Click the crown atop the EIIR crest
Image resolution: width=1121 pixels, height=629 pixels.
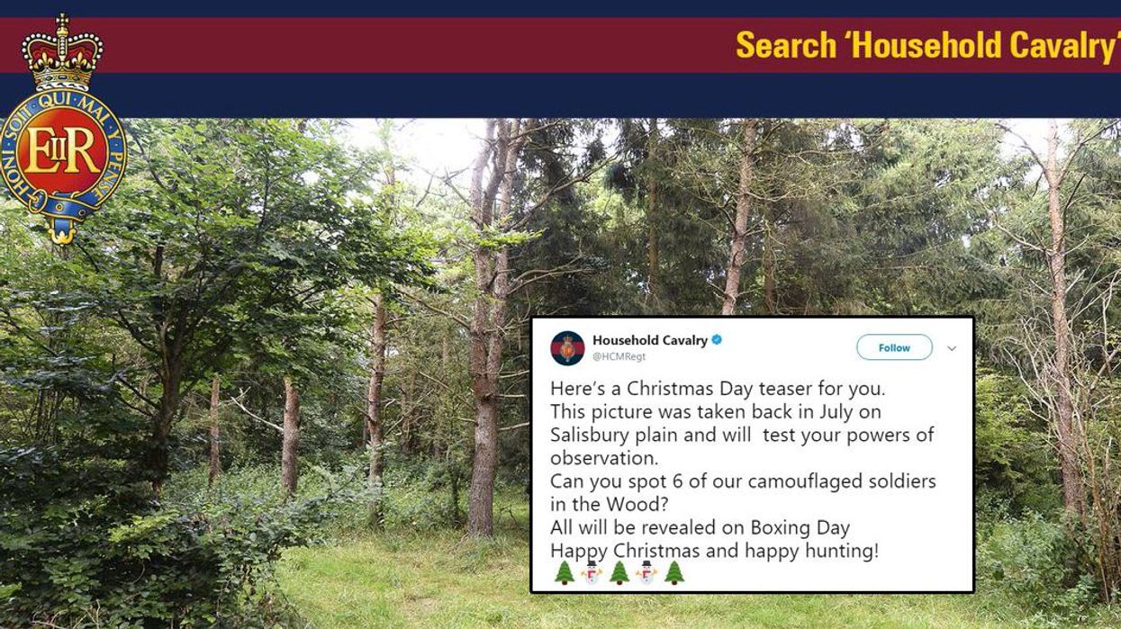(62, 52)
